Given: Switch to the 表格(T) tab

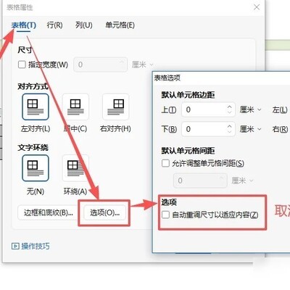Looking at the screenshot, I should tap(24, 25).
